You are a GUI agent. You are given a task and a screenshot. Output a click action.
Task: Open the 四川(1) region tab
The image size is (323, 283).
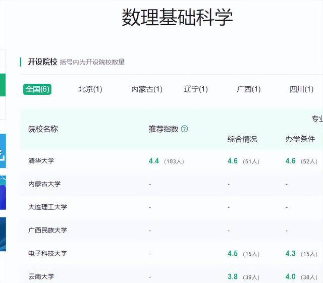tap(302, 89)
